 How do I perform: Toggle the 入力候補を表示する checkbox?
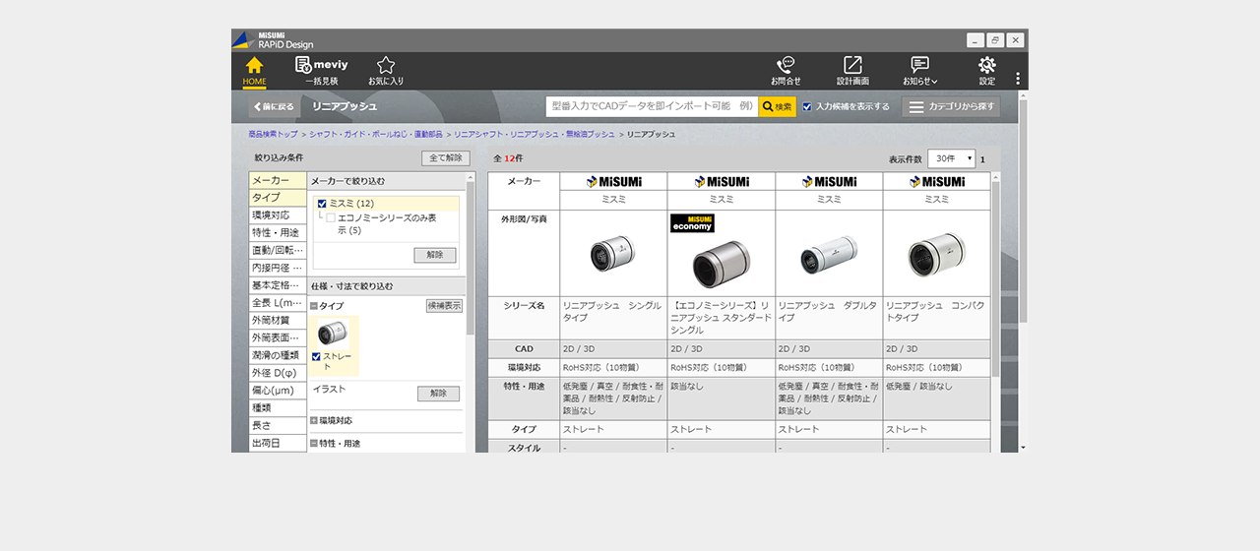[807, 106]
